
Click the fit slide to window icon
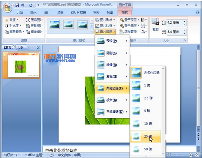197,155
